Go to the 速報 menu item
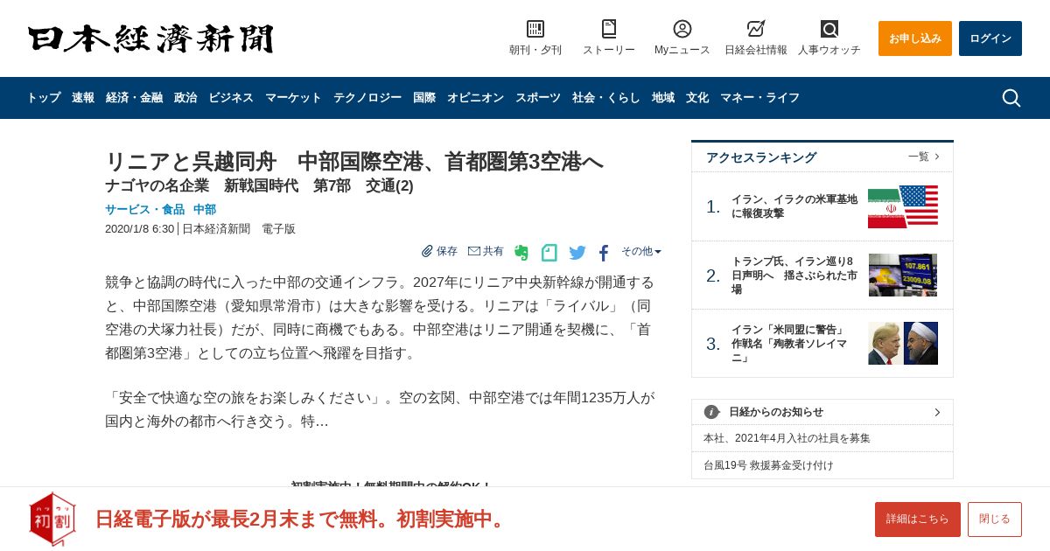 tap(83, 98)
